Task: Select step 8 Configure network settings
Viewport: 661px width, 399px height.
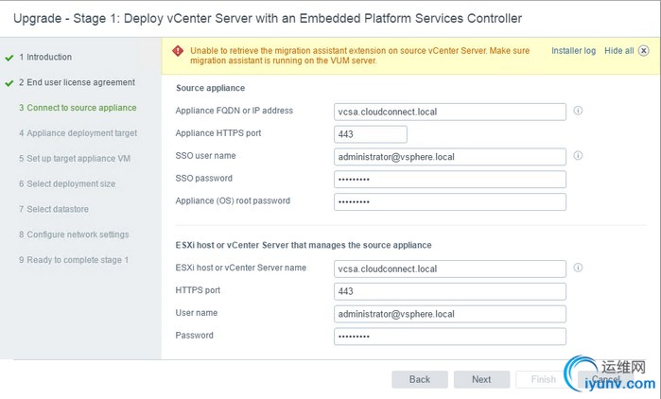Action: (74, 234)
